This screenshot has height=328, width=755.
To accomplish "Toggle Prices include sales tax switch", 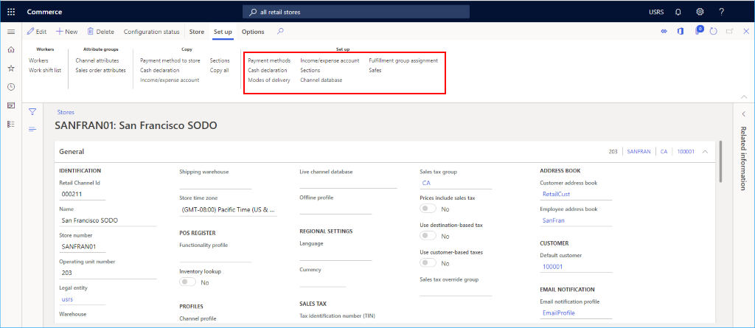I will [x=428, y=209].
